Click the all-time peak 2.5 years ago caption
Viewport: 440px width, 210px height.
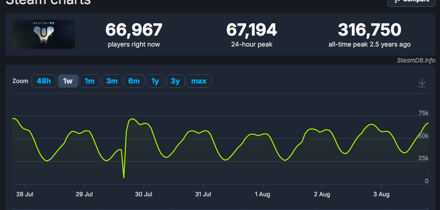coord(370,44)
